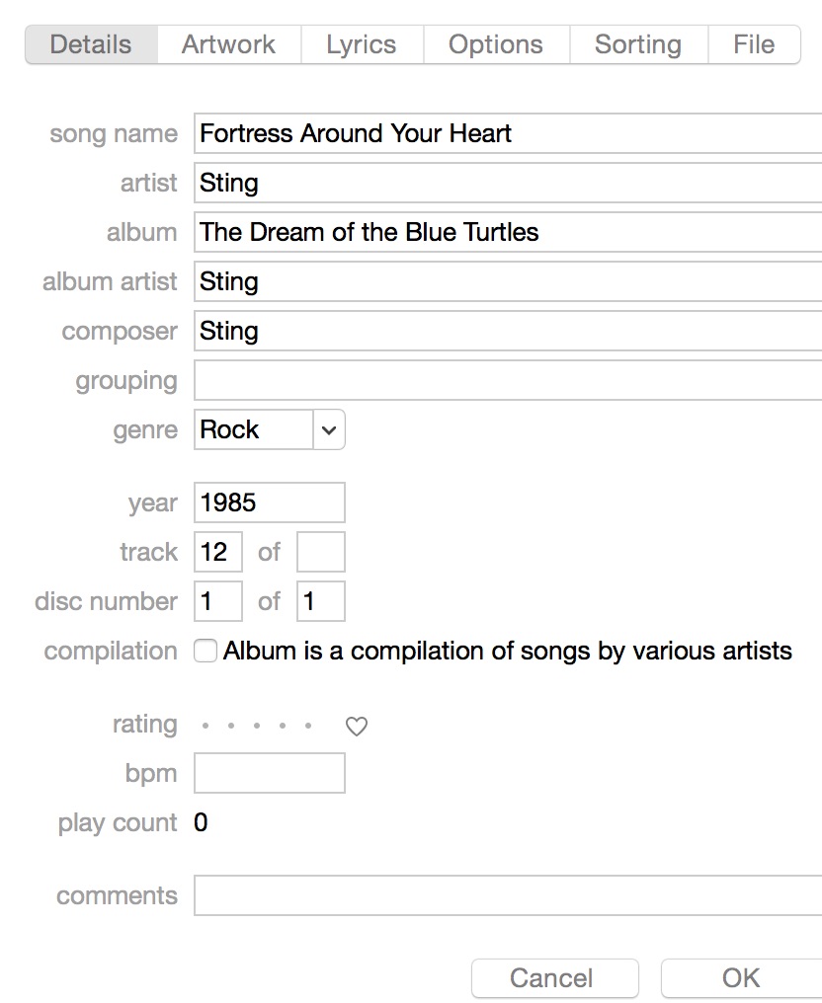Click the song name text field
The width and height of the screenshot is (822, 1003).
(x=508, y=133)
